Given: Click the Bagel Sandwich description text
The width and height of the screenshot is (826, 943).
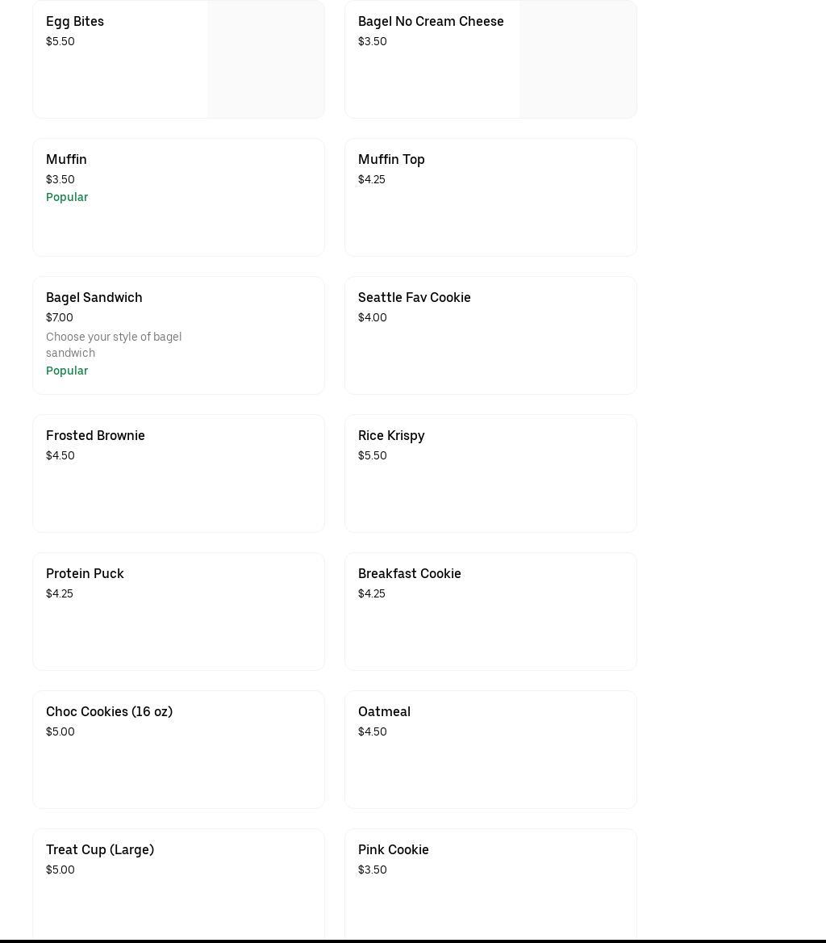Looking at the screenshot, I should (114, 345).
